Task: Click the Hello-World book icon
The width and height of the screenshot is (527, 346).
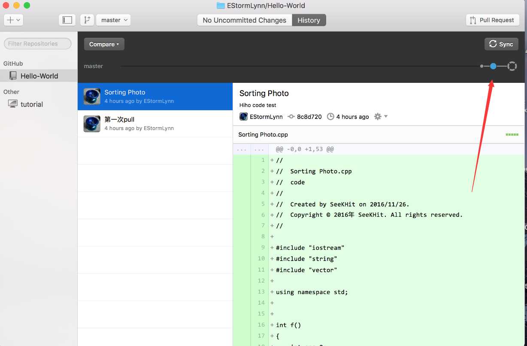Action: tap(13, 76)
